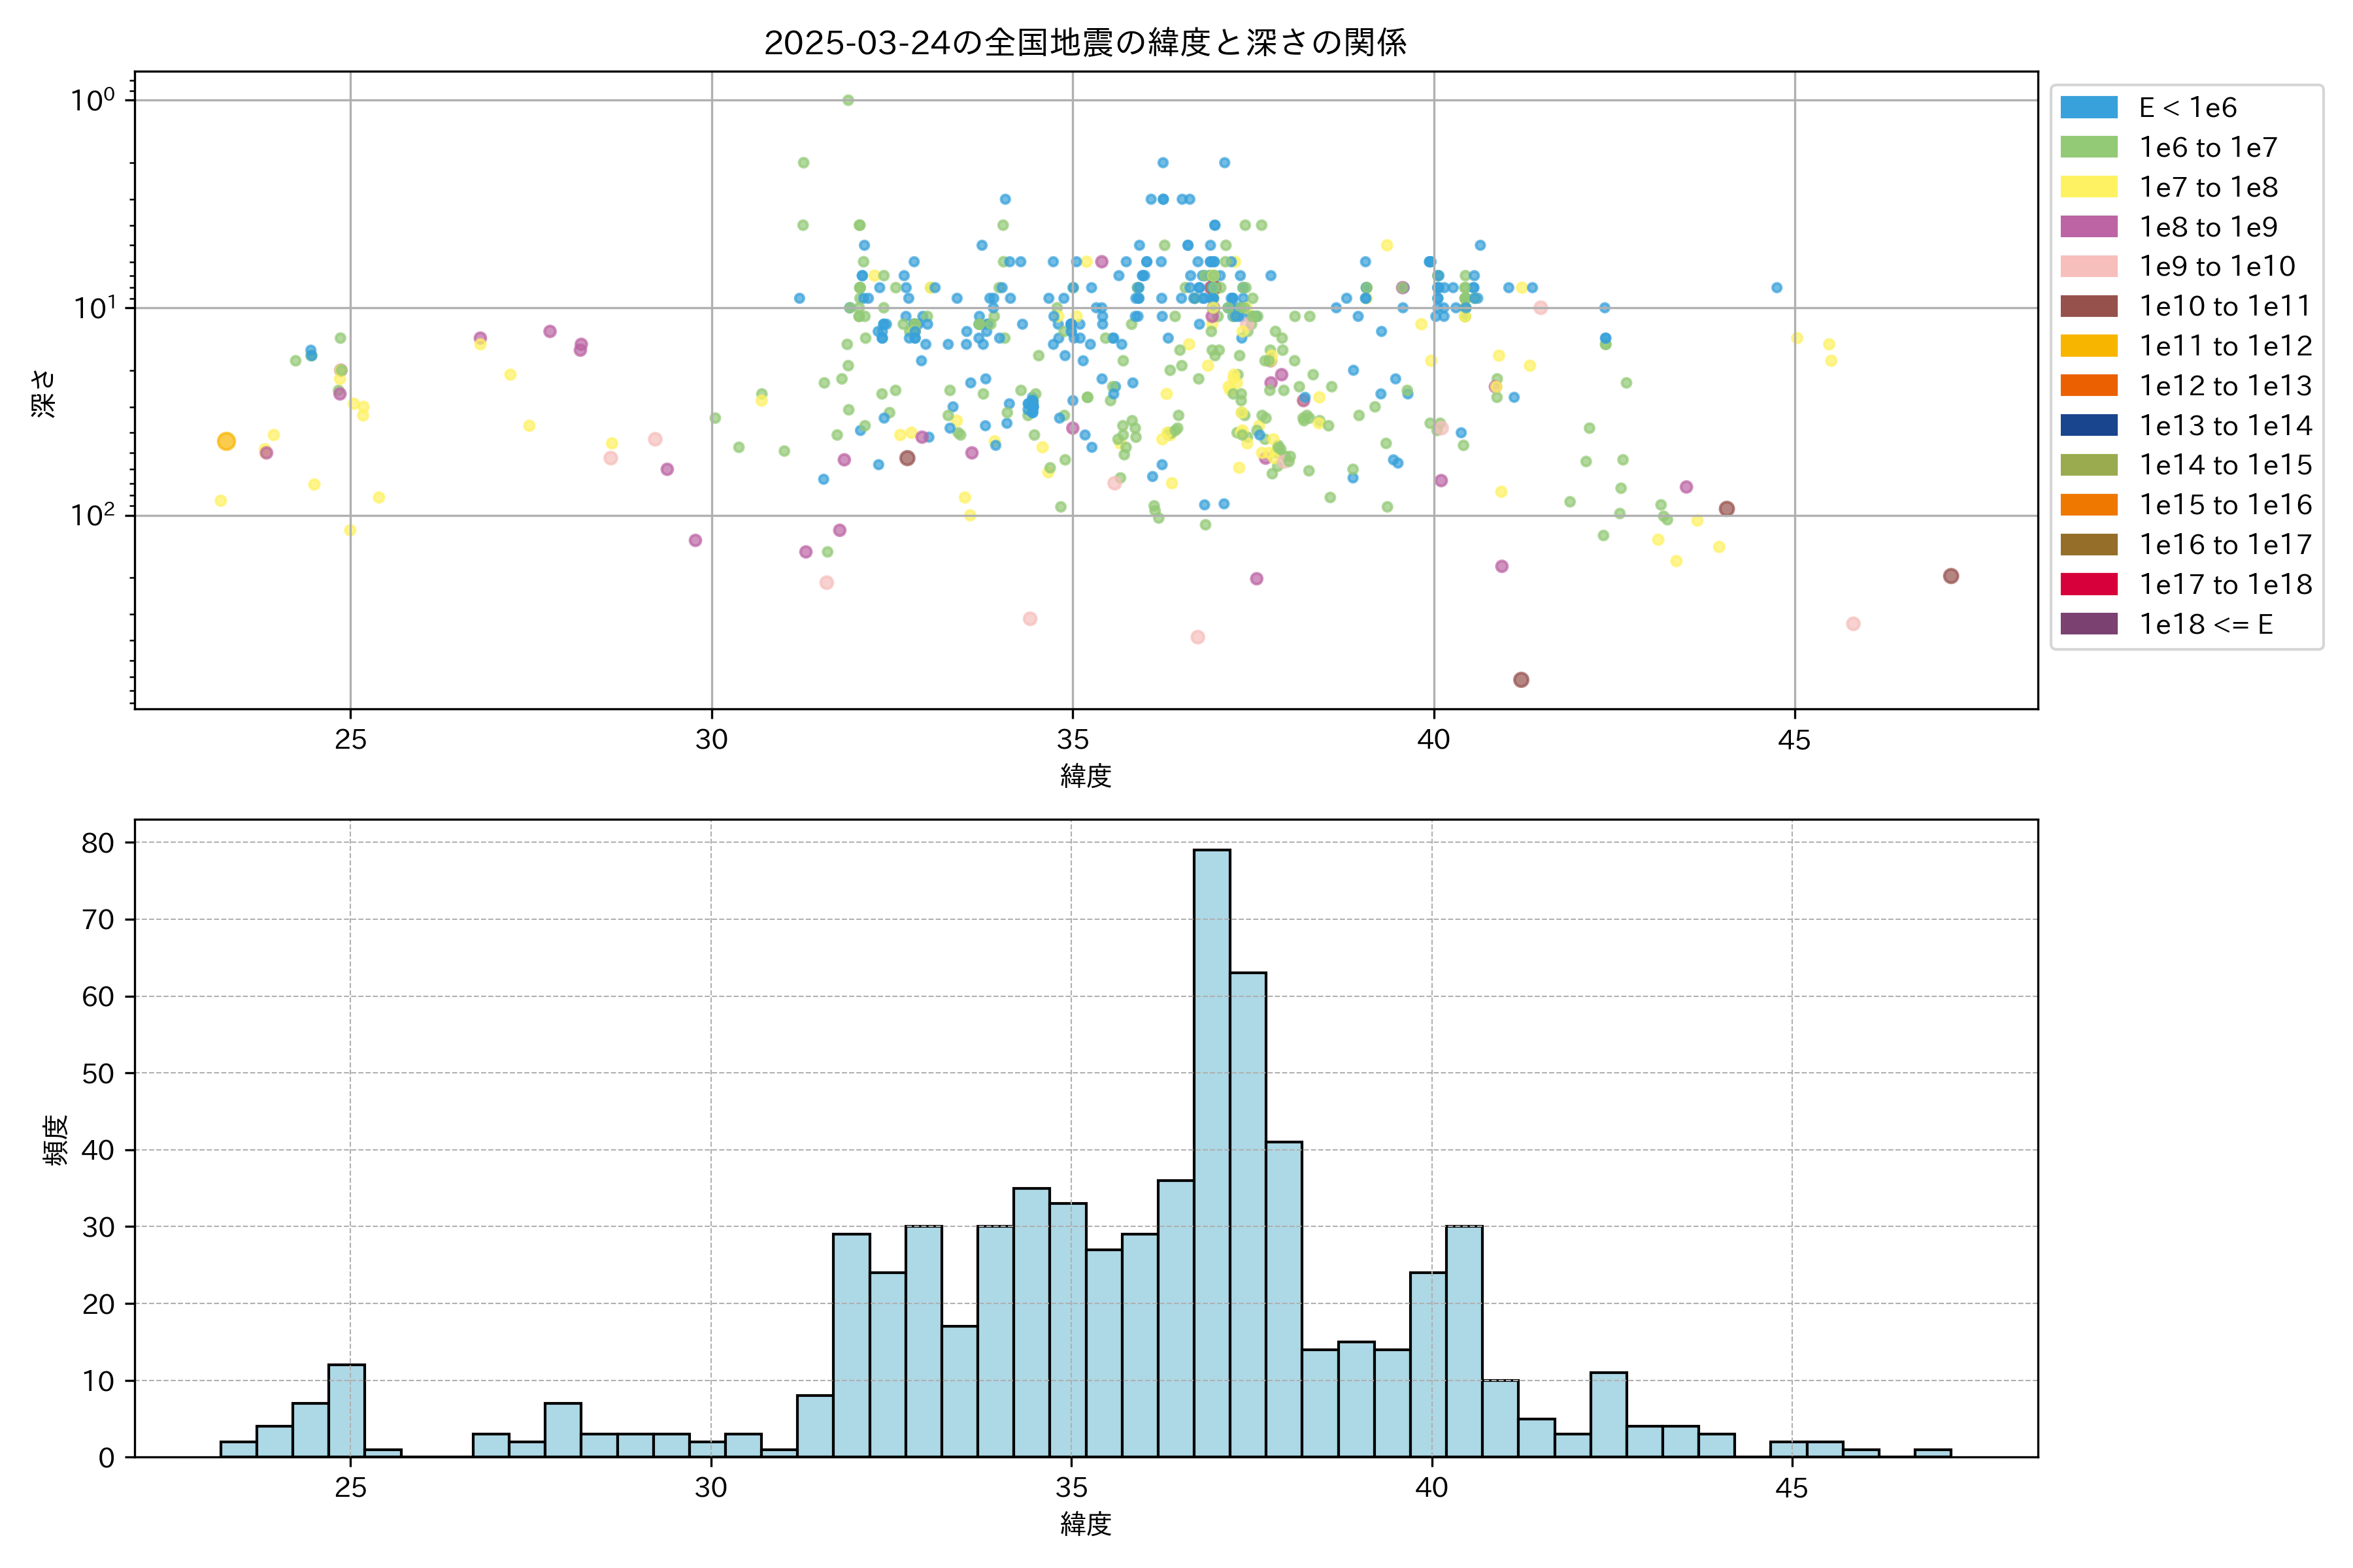The image size is (2353, 1568).
Task: Click the large orange scatter point at far left
Action: click(226, 441)
